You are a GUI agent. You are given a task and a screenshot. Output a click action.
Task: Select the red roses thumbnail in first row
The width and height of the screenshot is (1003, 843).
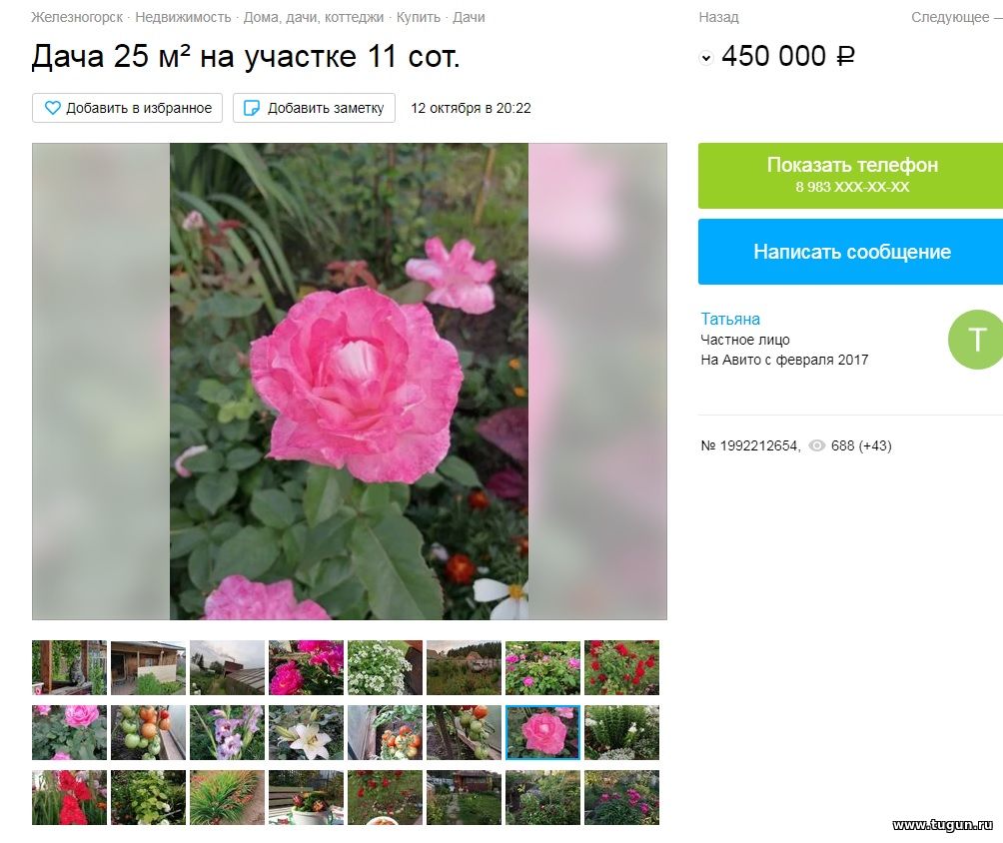pyautogui.click(x=621, y=668)
